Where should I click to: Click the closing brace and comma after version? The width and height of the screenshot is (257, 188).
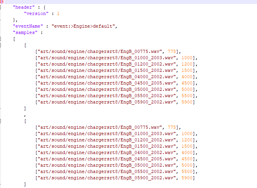coord(15,20)
